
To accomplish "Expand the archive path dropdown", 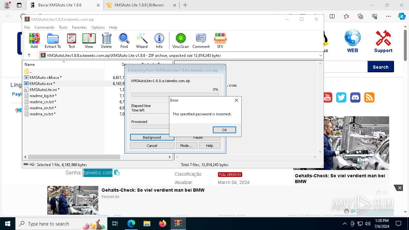I will (x=320, y=55).
